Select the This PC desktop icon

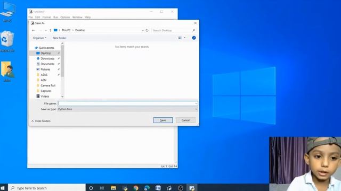point(7,12)
